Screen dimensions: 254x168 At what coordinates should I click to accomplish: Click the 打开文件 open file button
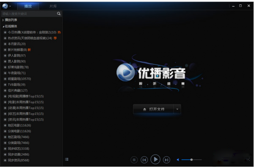pyautogui.click(x=153, y=109)
